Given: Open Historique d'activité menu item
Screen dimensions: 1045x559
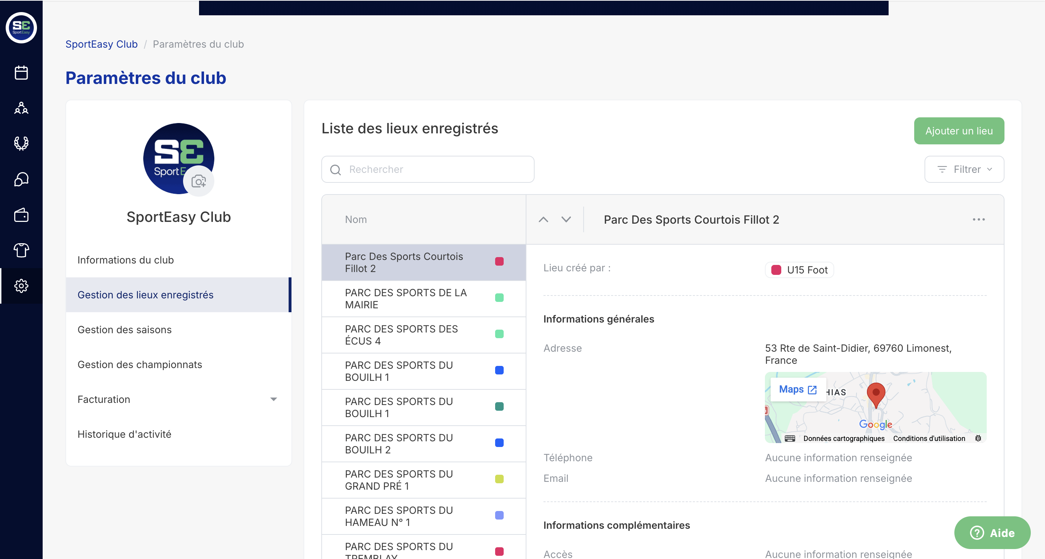Looking at the screenshot, I should 124,435.
